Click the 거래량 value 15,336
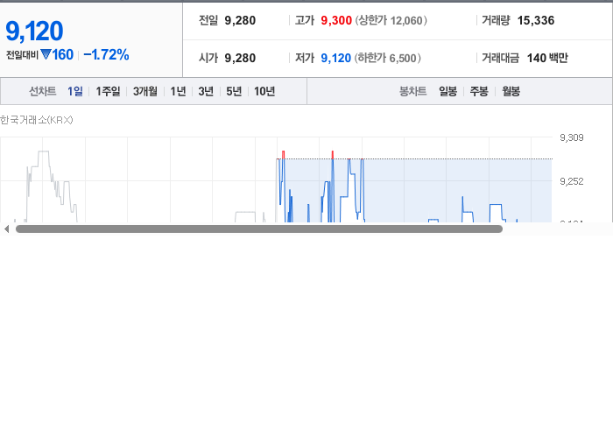Image resolution: width=613 pixels, height=429 pixels. pos(536,20)
